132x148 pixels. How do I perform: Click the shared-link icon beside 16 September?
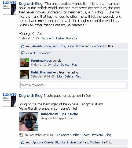[x=21, y=135]
